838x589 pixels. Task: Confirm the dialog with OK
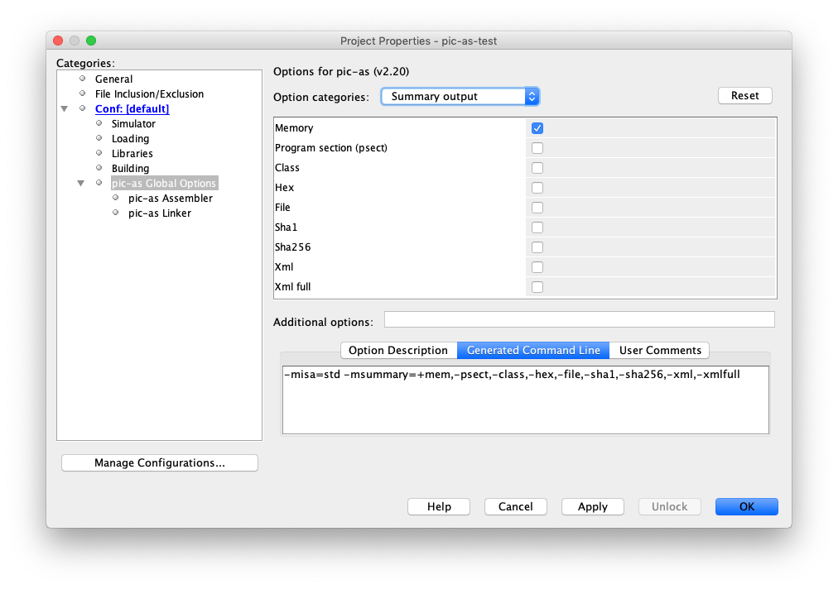(x=746, y=507)
